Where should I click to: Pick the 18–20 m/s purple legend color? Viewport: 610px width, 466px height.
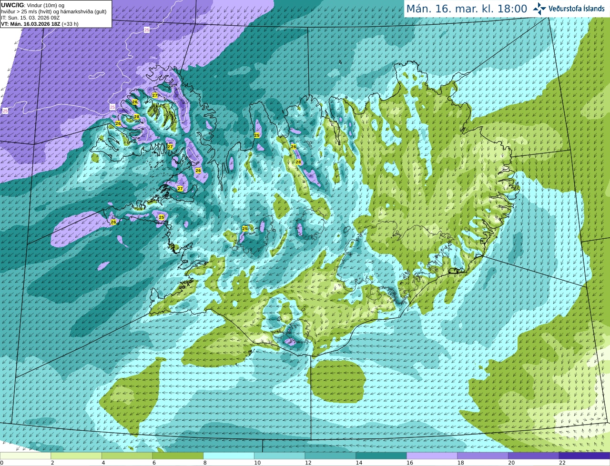tap(483, 456)
